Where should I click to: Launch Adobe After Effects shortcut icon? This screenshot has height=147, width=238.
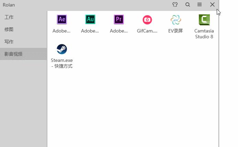pyautogui.click(x=62, y=19)
